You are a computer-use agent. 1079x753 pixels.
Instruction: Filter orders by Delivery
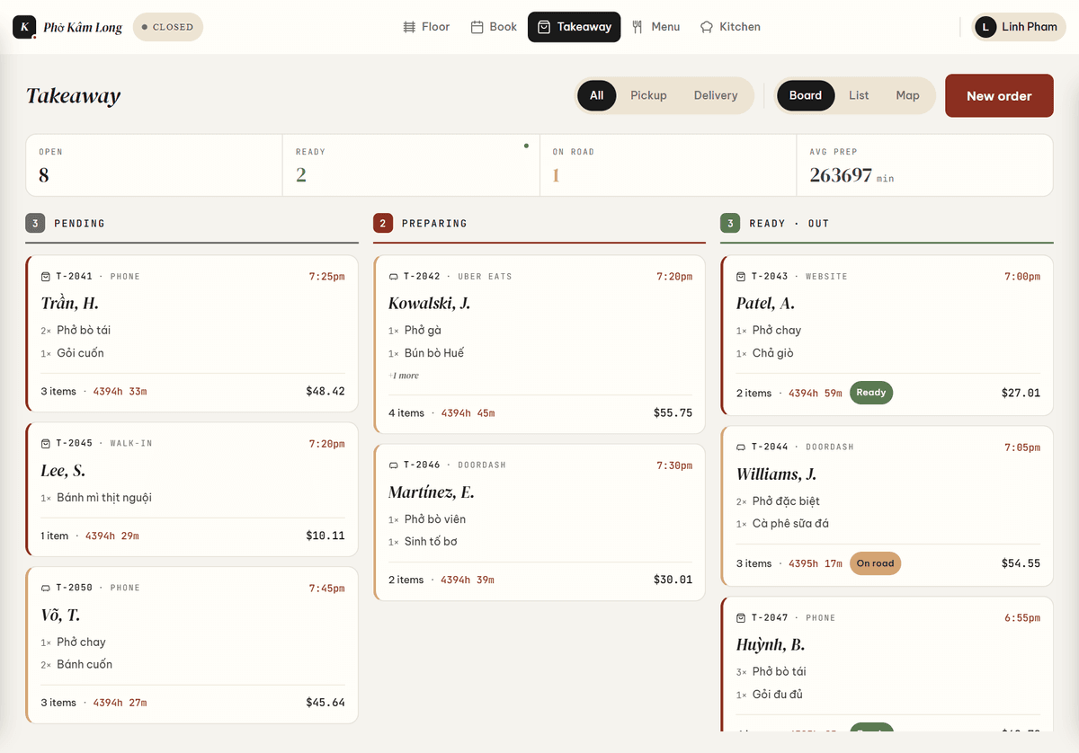point(716,95)
